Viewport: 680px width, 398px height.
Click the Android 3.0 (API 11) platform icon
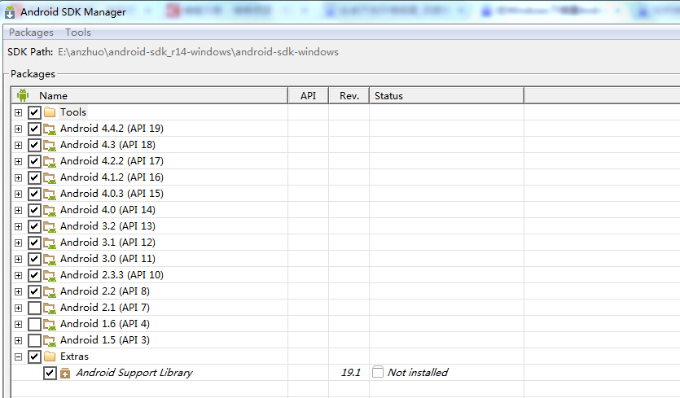coord(50,259)
